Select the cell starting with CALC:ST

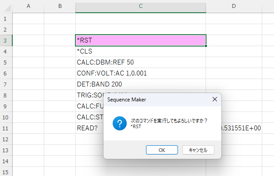point(89,117)
